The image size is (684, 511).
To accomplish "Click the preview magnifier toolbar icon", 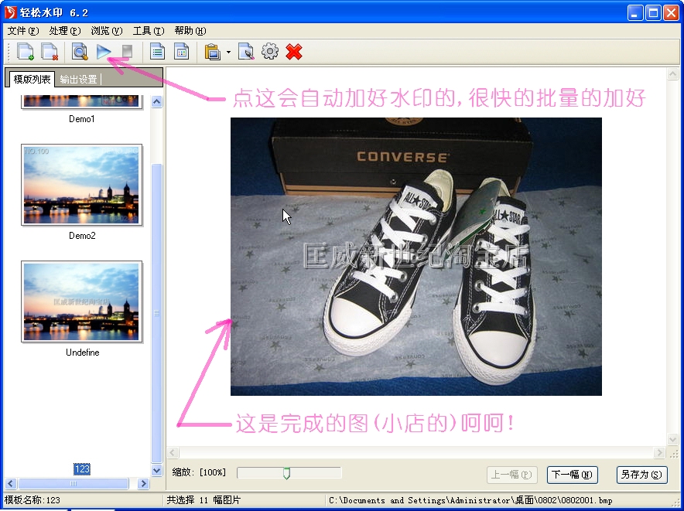I will pos(80,52).
